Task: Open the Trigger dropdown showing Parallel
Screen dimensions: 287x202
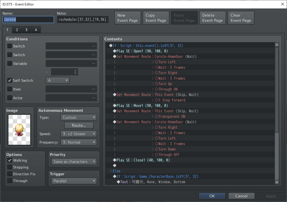Action: click(x=74, y=181)
